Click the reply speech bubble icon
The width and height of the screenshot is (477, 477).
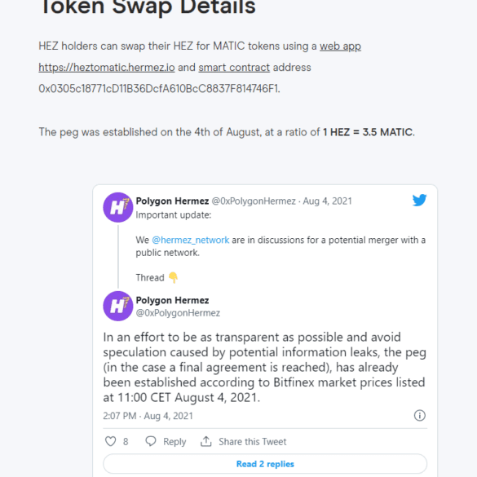point(151,441)
